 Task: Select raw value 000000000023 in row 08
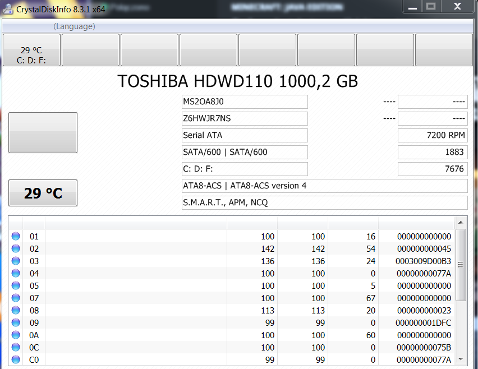click(424, 311)
